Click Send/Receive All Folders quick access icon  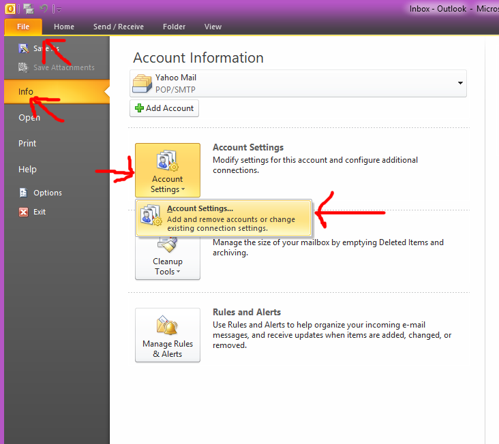[x=28, y=9]
